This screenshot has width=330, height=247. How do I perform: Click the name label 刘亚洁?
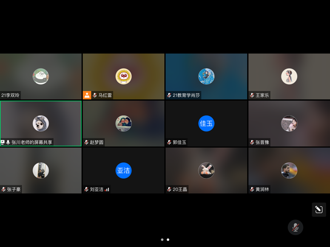point(97,189)
